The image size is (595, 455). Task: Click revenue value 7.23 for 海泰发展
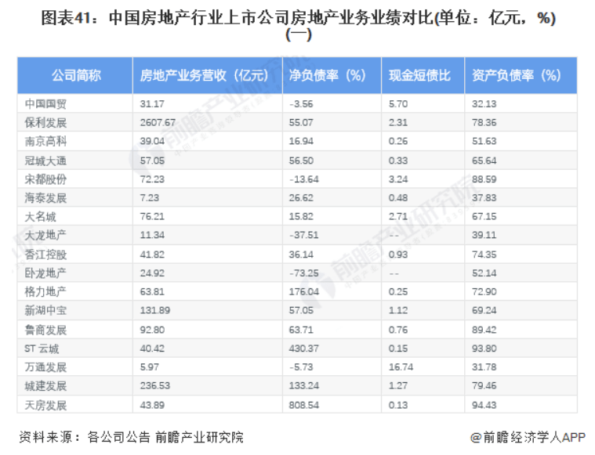(150, 198)
